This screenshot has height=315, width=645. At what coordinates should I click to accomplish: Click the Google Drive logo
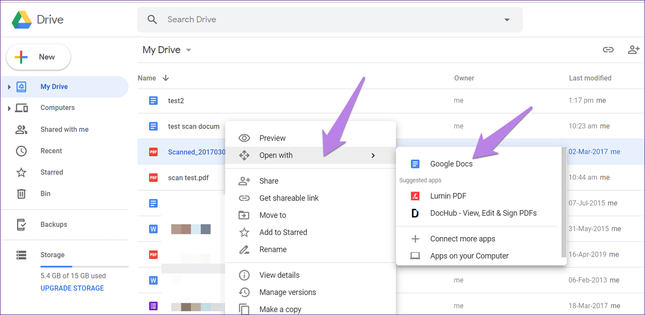click(22, 19)
